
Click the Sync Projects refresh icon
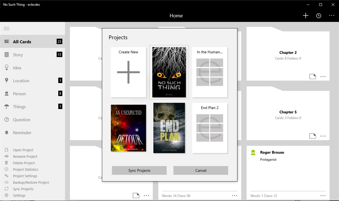point(7,189)
